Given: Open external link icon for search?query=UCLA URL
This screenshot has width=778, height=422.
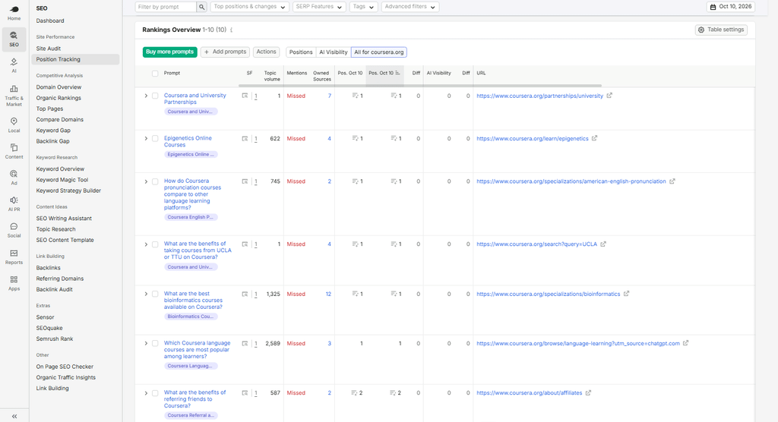Looking at the screenshot, I should (x=603, y=244).
